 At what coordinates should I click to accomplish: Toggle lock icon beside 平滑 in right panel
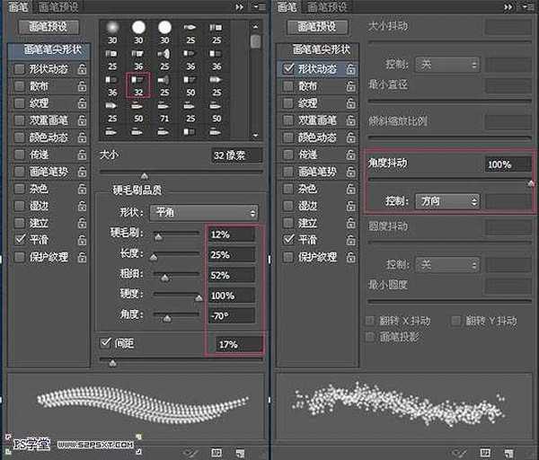pyautogui.click(x=350, y=240)
